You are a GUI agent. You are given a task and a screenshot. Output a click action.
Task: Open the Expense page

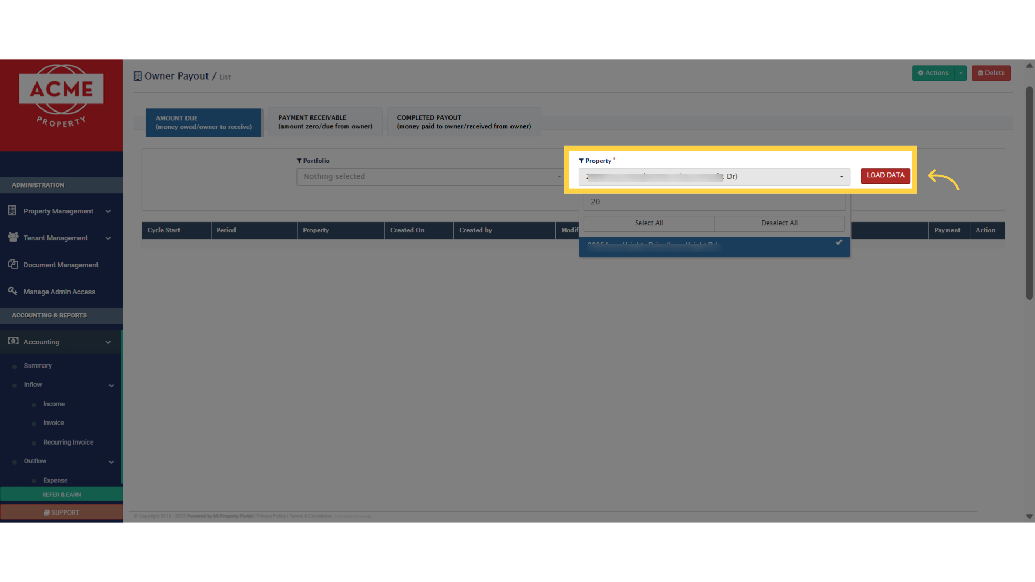coord(55,480)
